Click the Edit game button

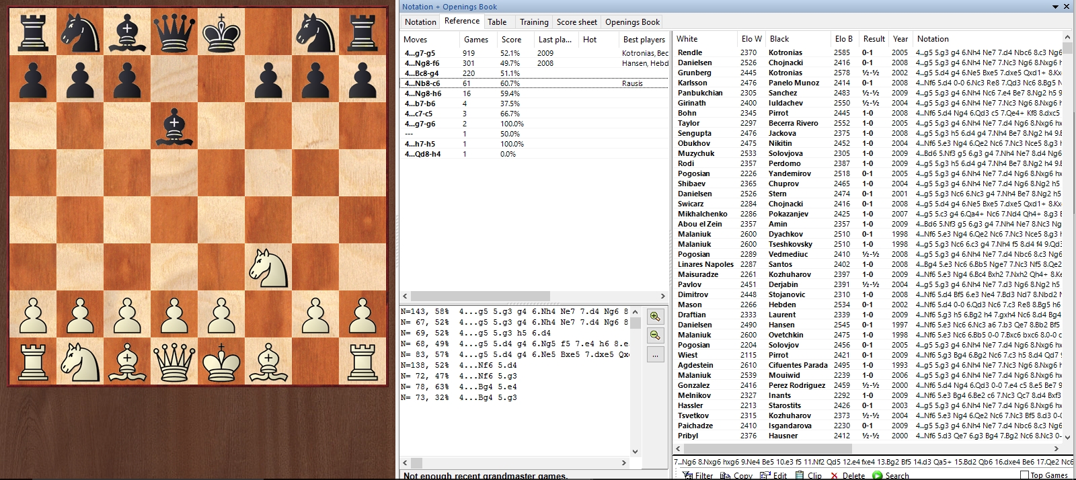click(773, 475)
